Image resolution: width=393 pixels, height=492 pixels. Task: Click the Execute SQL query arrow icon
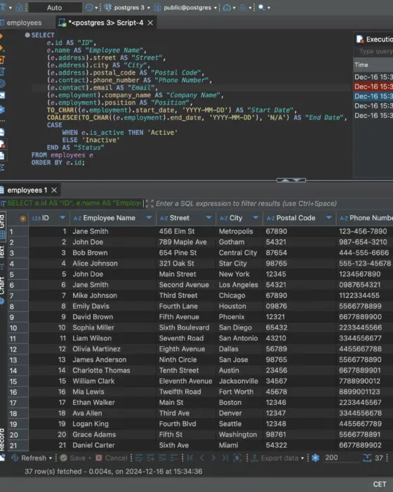(x=1, y=37)
